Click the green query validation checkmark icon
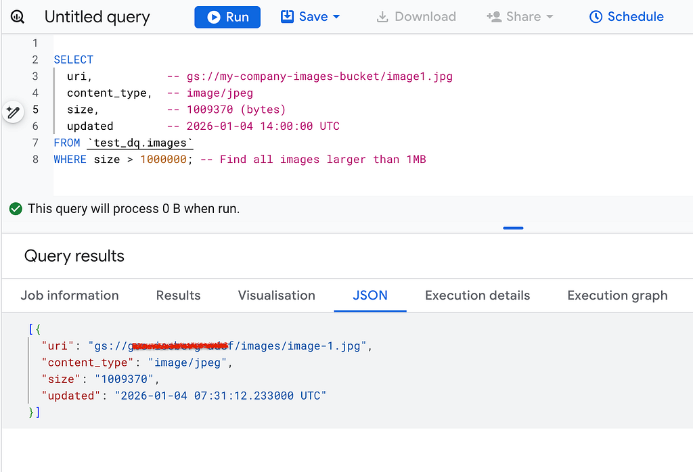This screenshot has height=472, width=693. click(16, 209)
